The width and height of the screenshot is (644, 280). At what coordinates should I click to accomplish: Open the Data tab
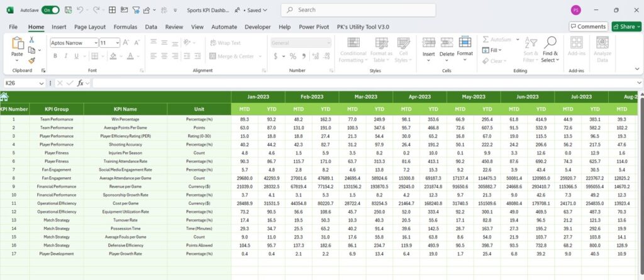tap(151, 26)
